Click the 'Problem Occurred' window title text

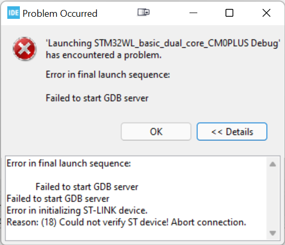60,14
